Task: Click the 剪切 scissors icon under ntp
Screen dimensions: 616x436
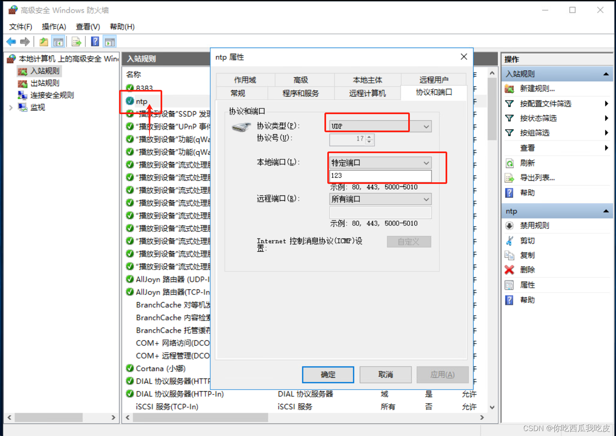Action: (x=509, y=241)
